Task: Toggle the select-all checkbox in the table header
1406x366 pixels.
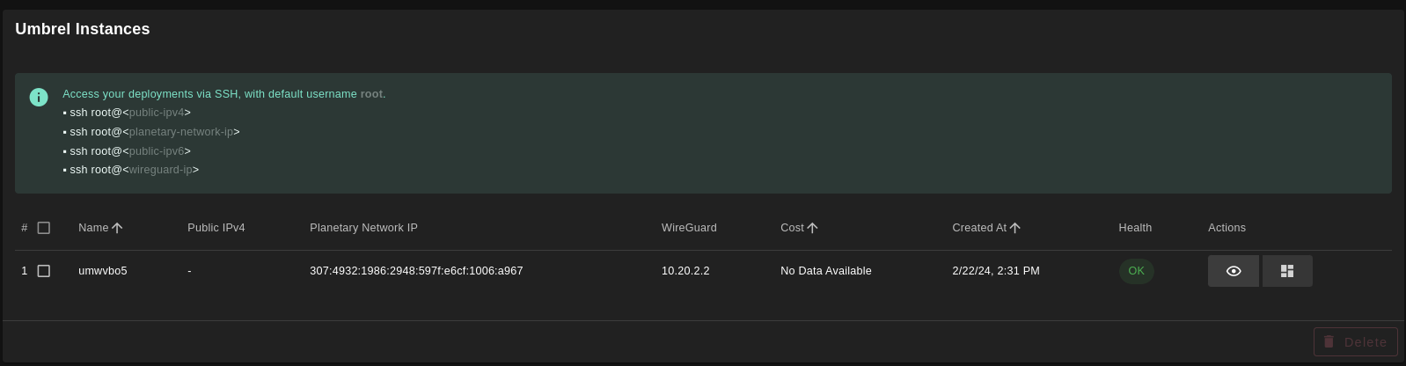Action: [x=44, y=228]
